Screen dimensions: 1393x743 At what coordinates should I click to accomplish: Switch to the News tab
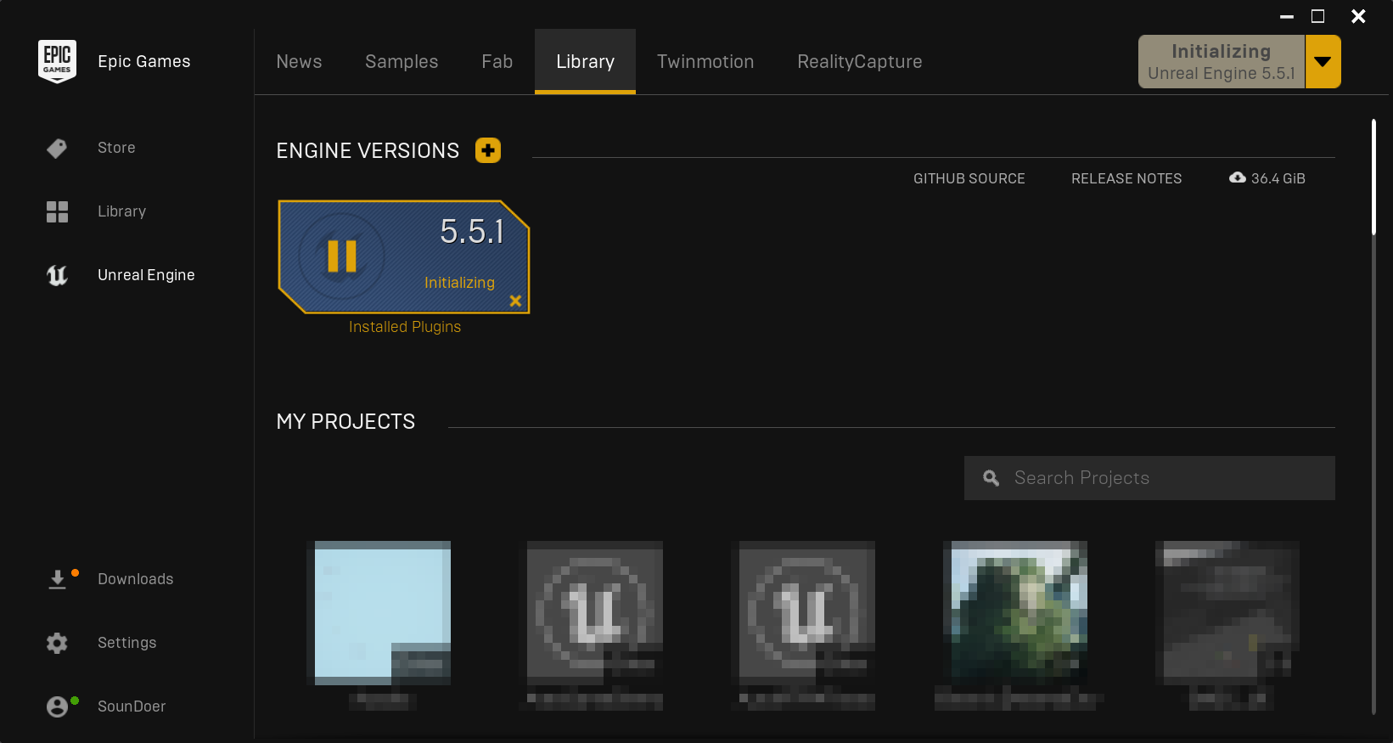(x=299, y=62)
